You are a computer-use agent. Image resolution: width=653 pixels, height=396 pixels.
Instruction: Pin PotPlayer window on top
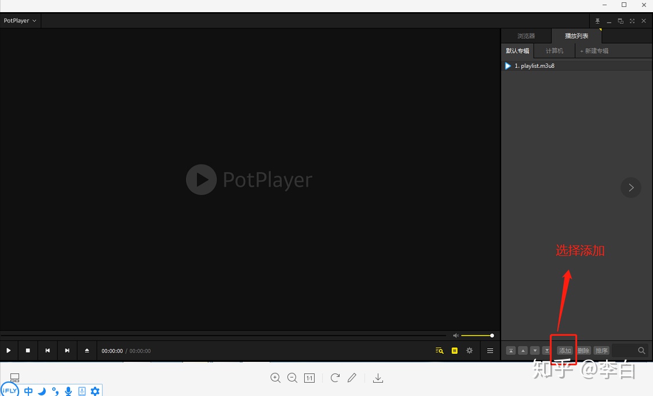tap(597, 21)
